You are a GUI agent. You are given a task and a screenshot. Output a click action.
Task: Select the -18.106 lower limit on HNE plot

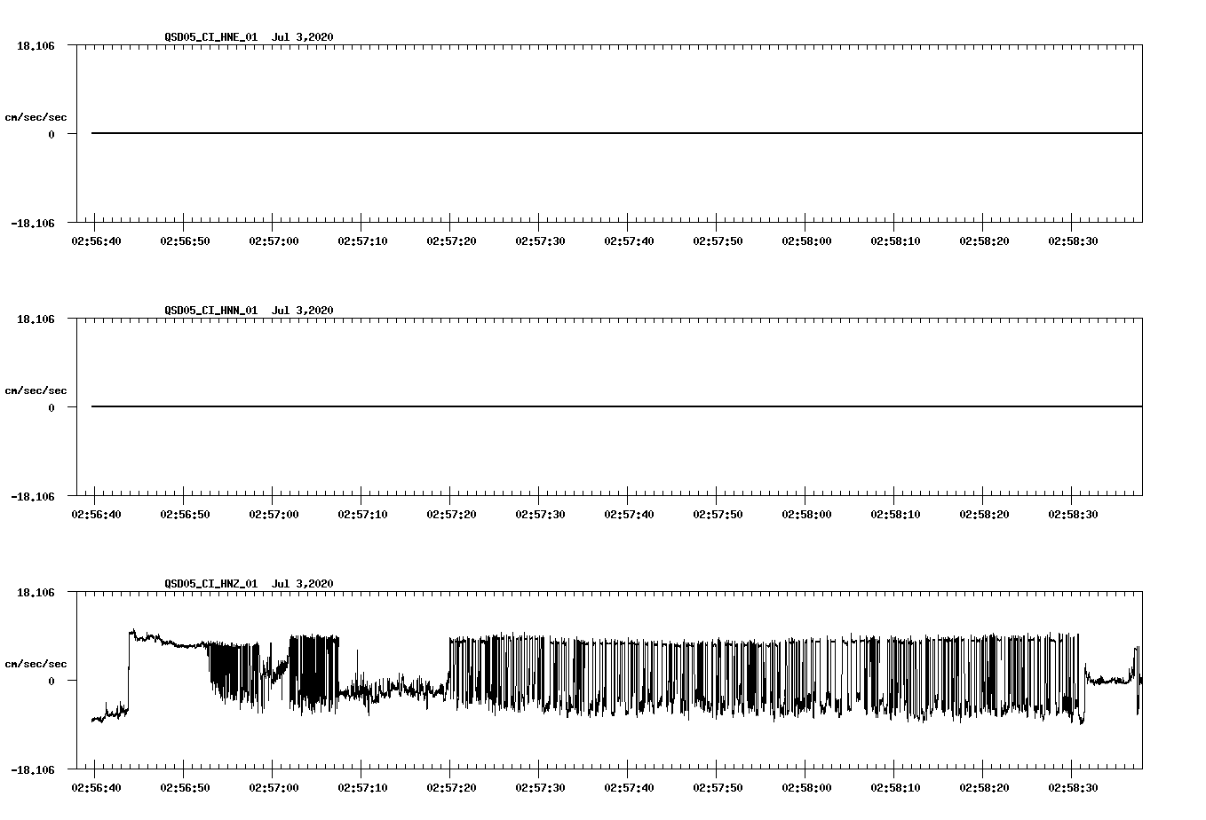33,224
